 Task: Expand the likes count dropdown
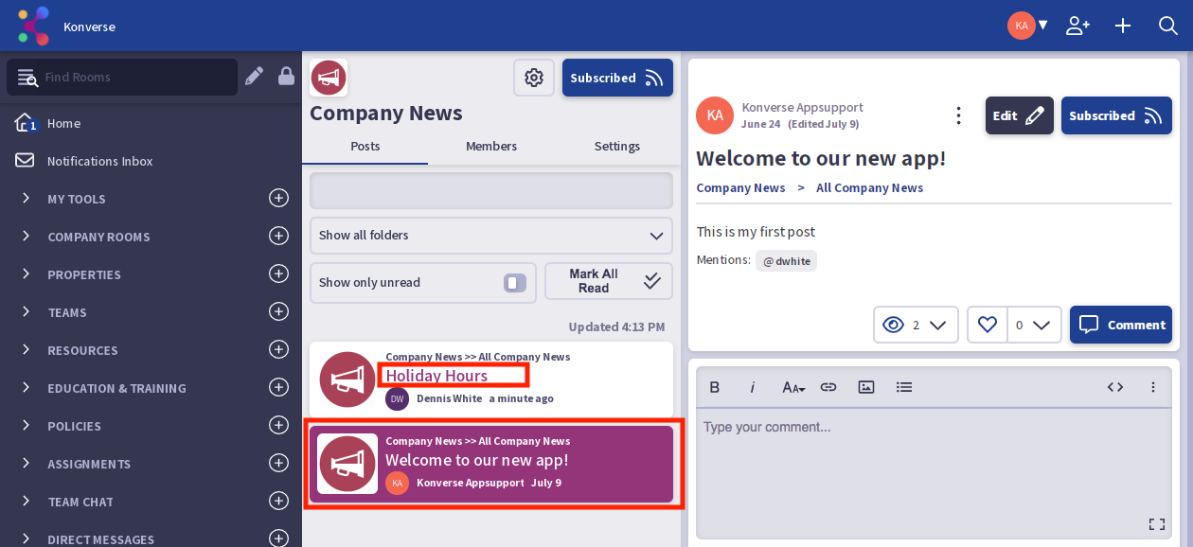[x=1042, y=325]
